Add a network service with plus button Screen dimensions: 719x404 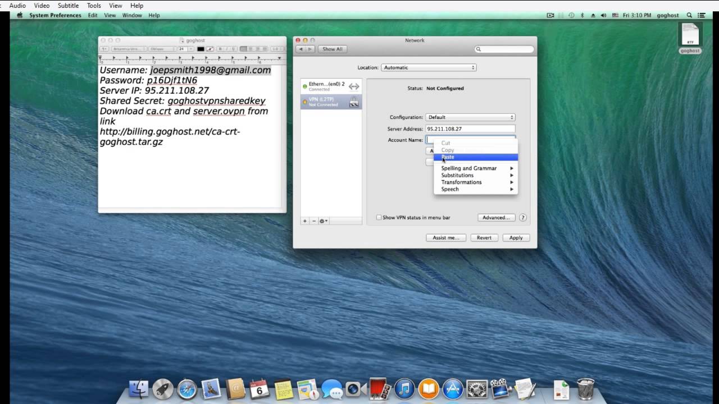tap(305, 221)
